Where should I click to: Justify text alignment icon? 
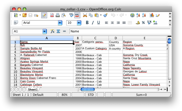[124, 23]
